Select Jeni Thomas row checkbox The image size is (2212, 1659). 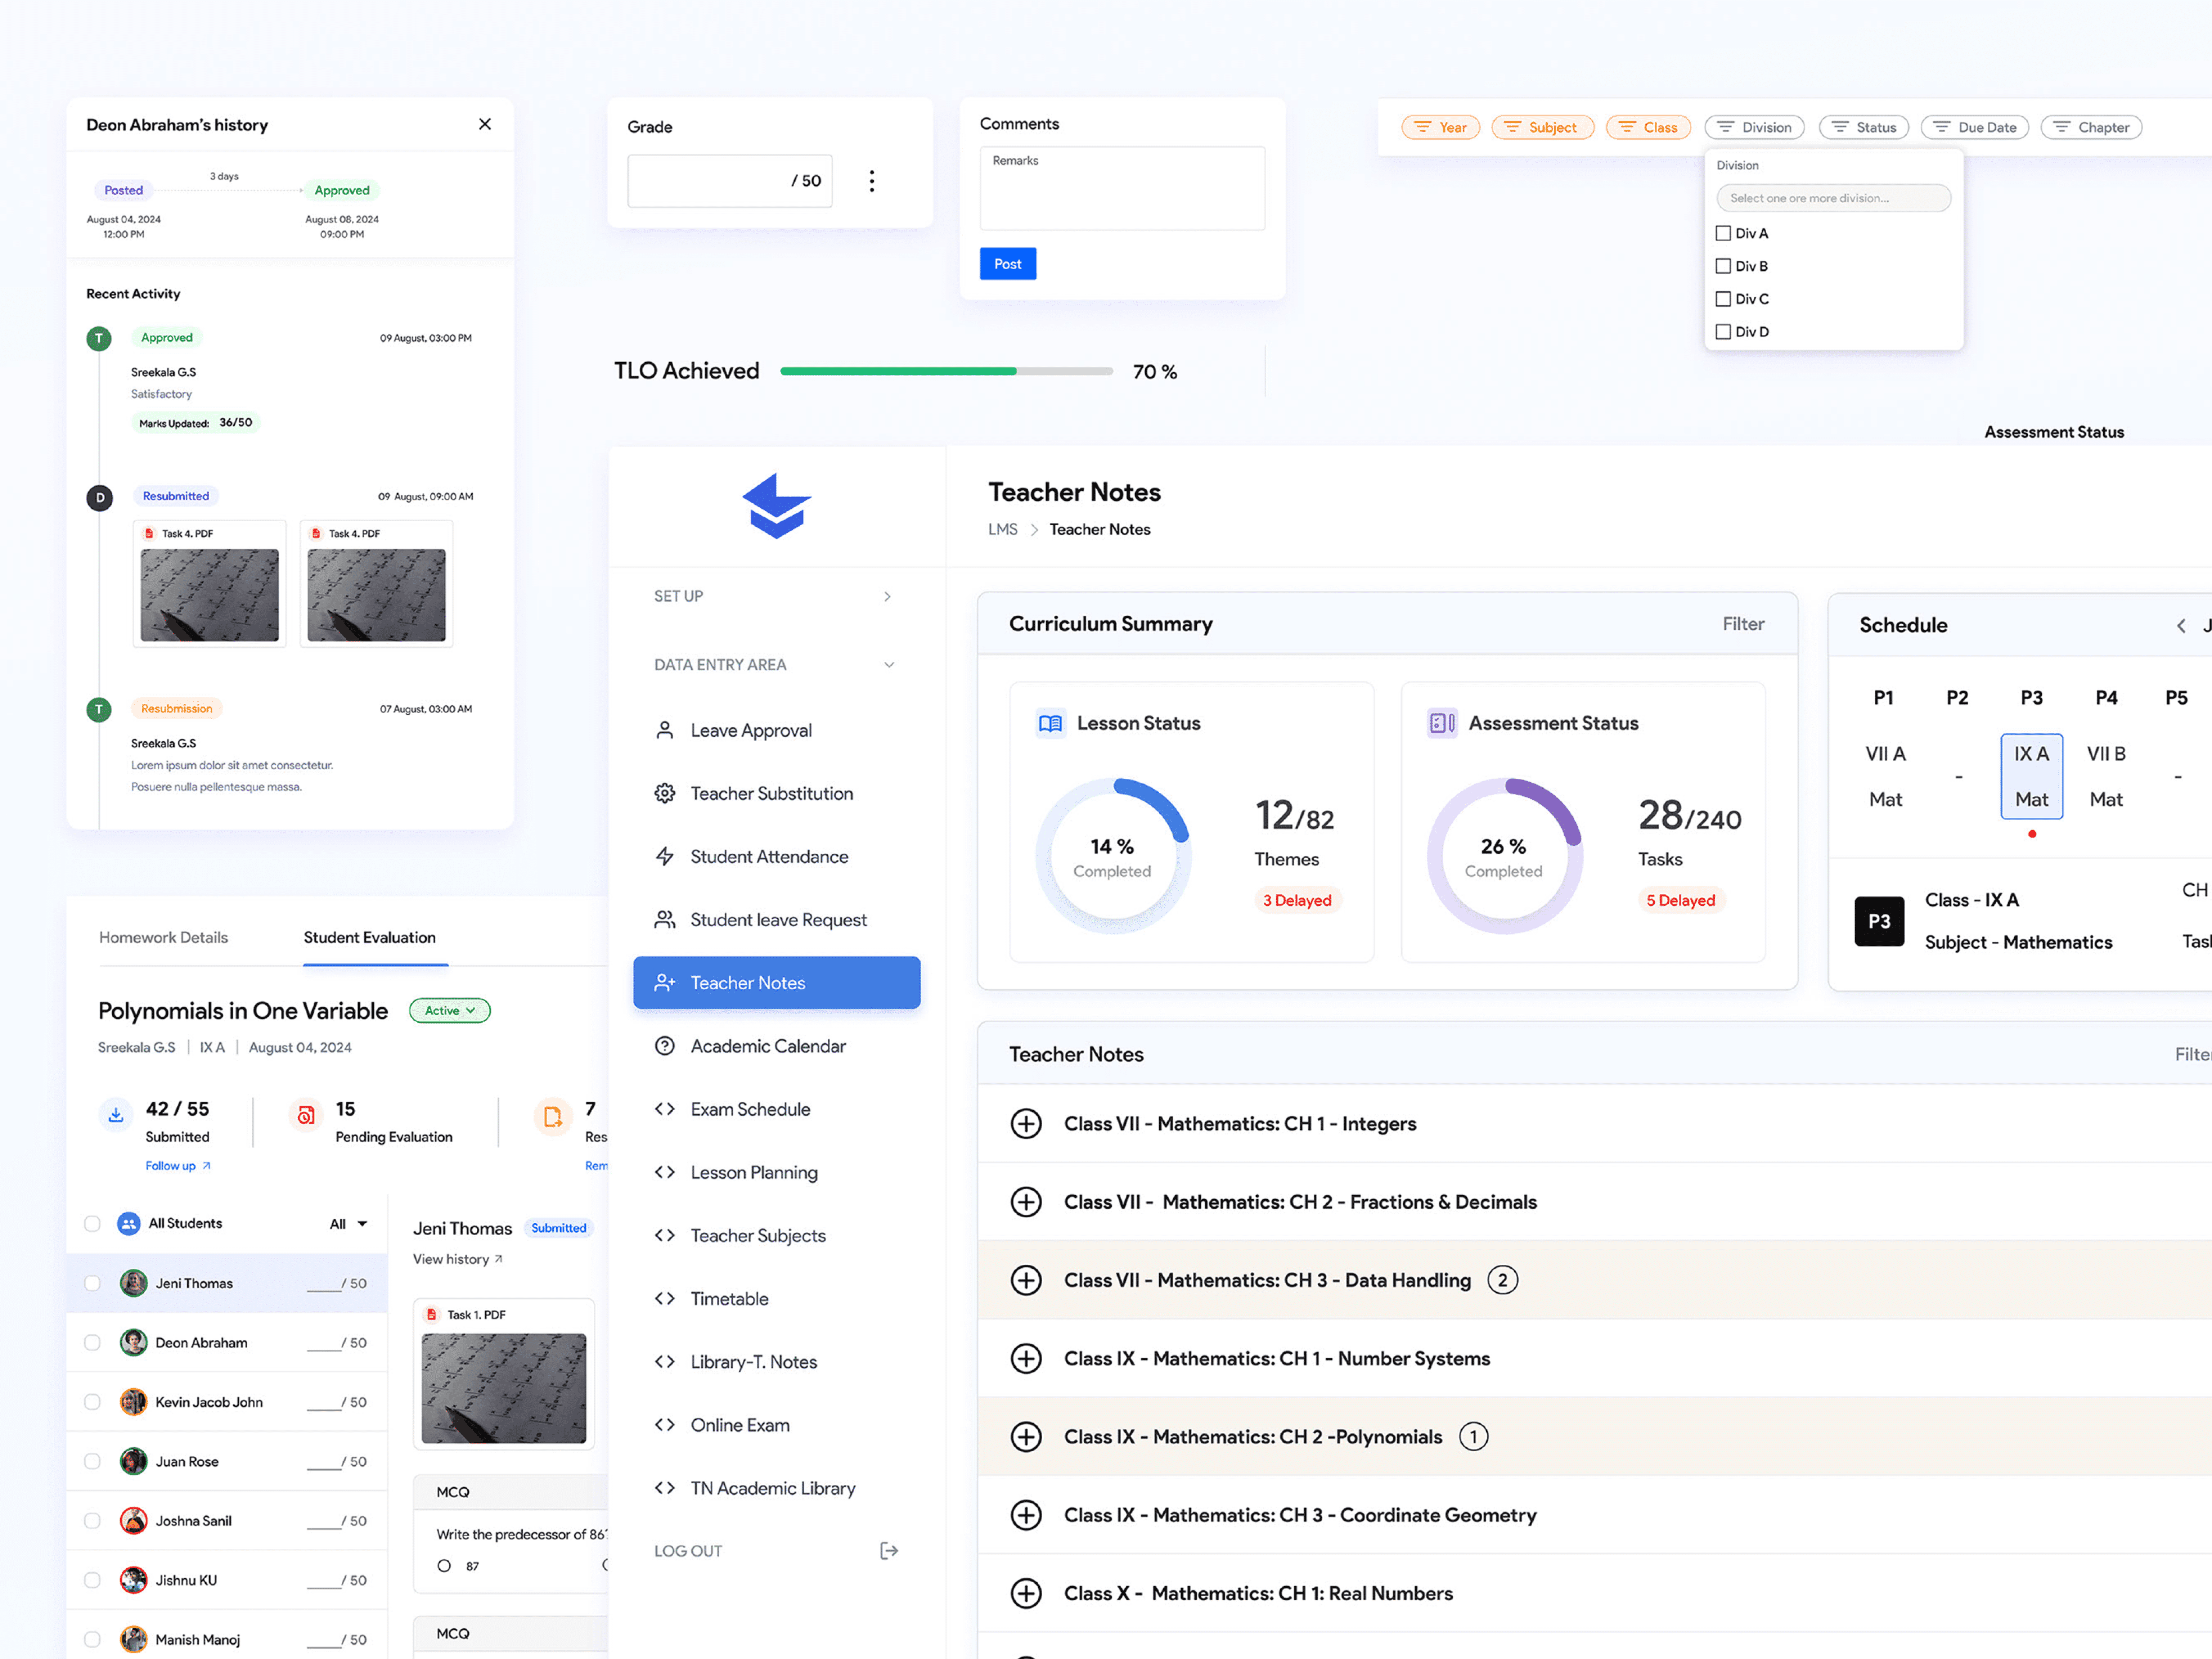(92, 1283)
